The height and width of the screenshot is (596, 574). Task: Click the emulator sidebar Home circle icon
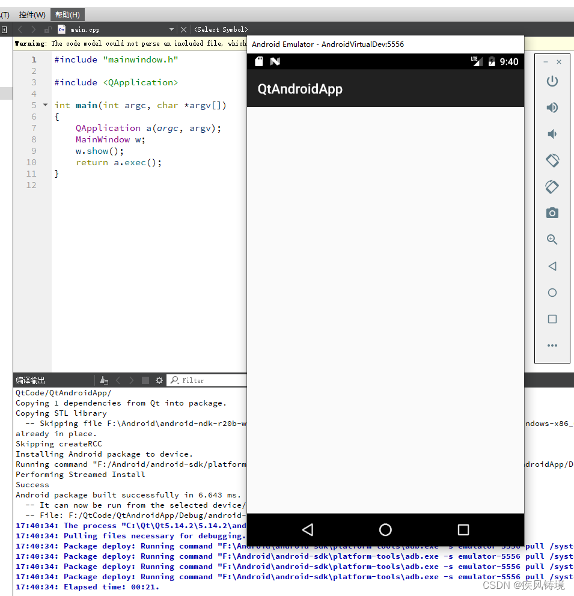coord(552,293)
